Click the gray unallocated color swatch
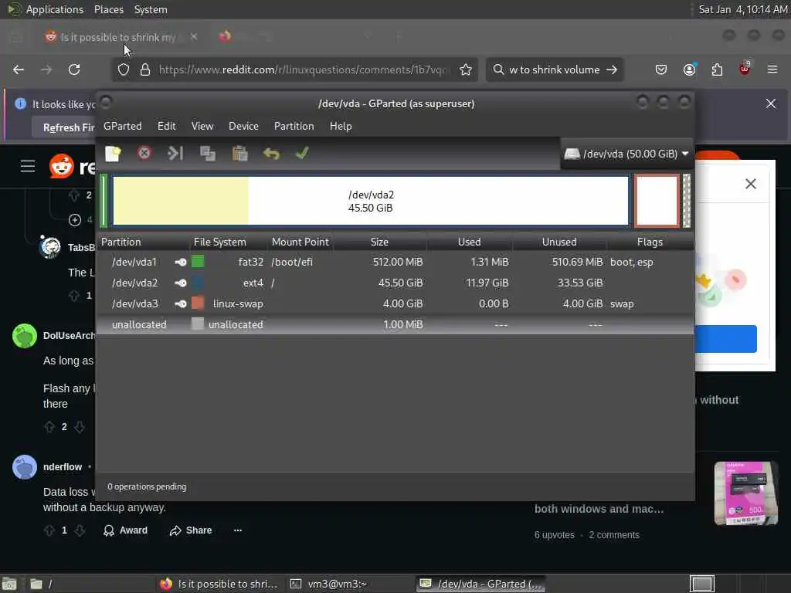This screenshot has width=791, height=593. (x=198, y=324)
